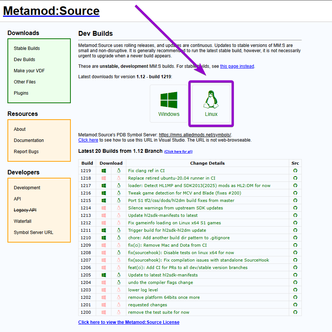The width and height of the screenshot is (332, 332).
Task: Open the Stable Builds section
Action: [x=26, y=48]
